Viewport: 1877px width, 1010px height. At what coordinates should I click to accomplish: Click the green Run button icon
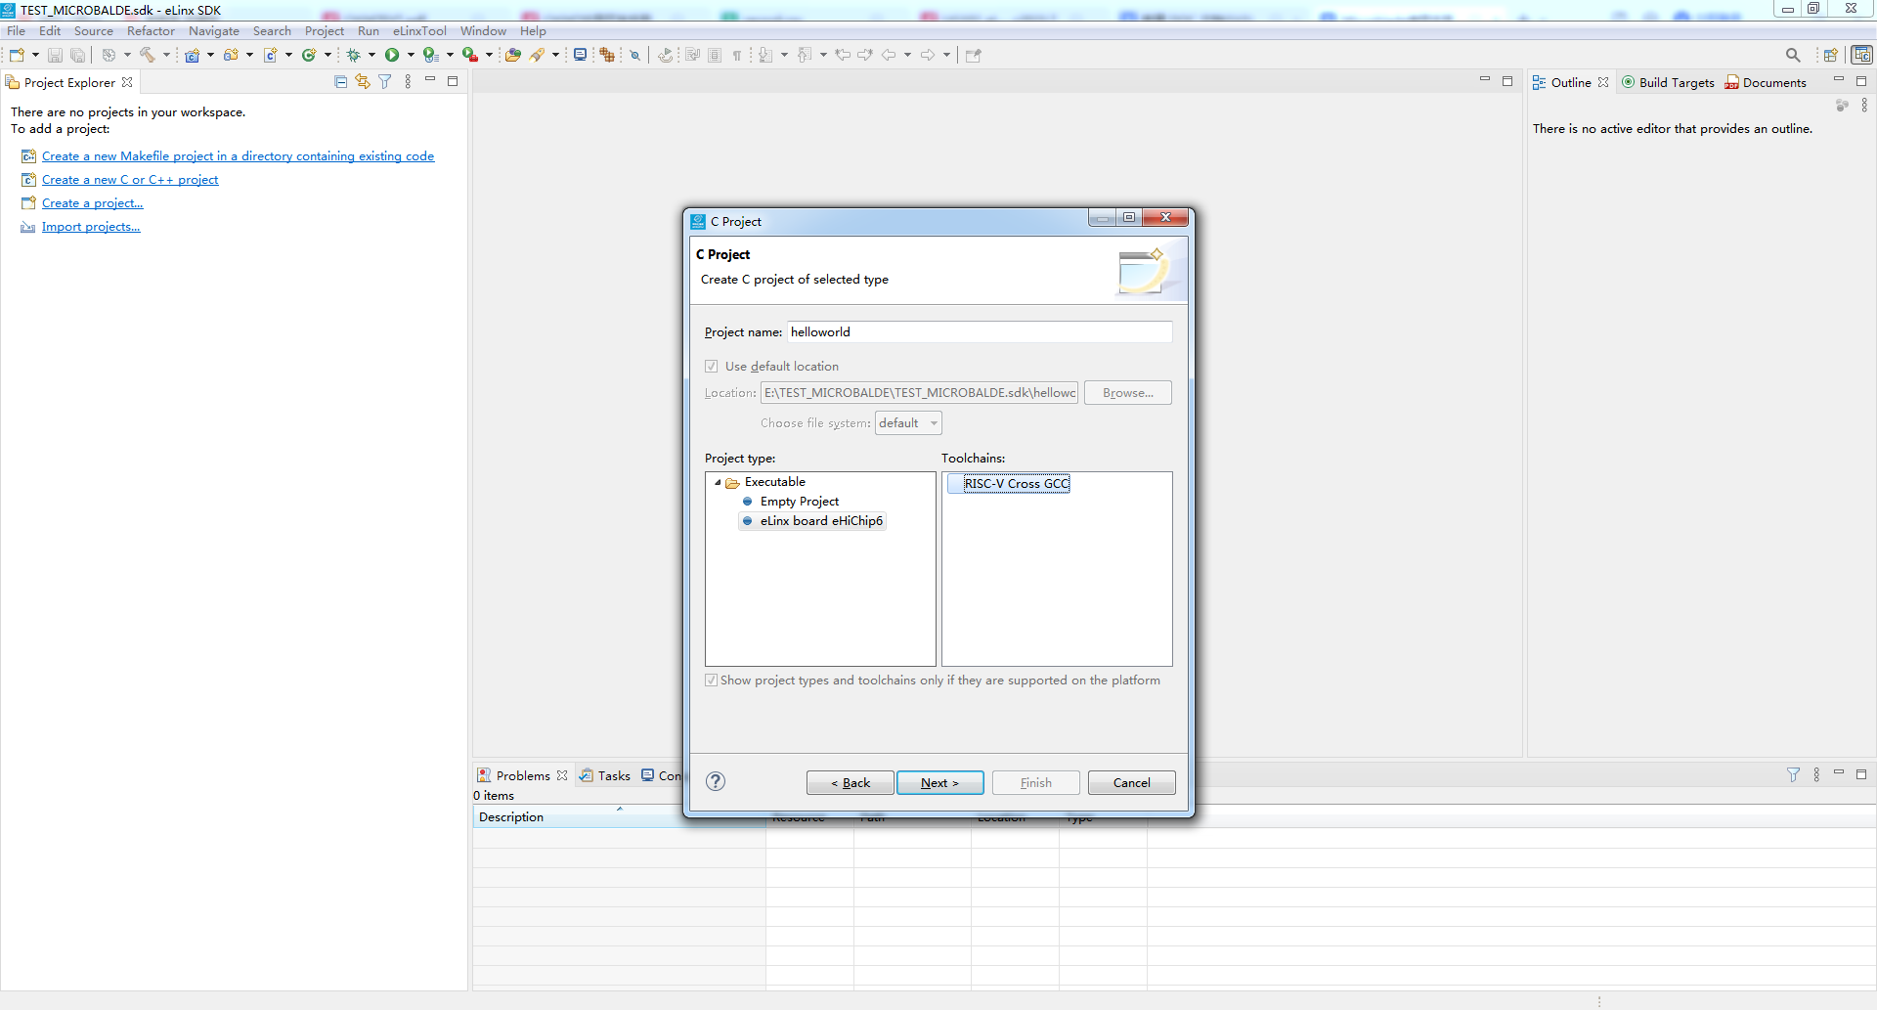392,56
